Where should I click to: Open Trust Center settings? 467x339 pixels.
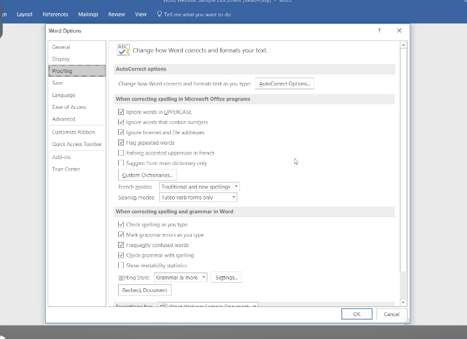click(x=77, y=169)
